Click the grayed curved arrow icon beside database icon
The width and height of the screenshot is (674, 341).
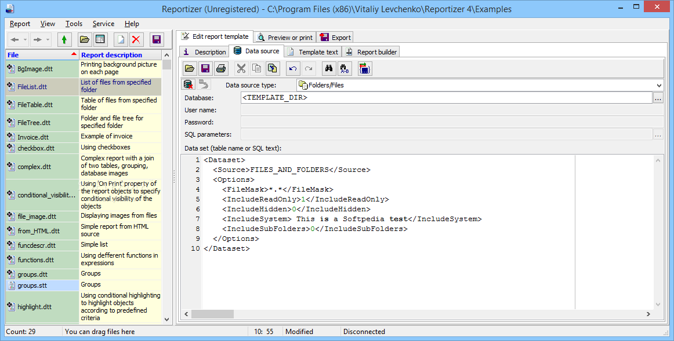click(204, 85)
